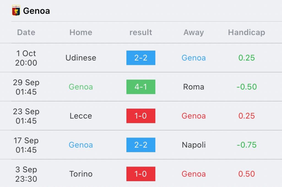Open the Lecce team link
This screenshot has height=187, width=282.
coord(81,116)
